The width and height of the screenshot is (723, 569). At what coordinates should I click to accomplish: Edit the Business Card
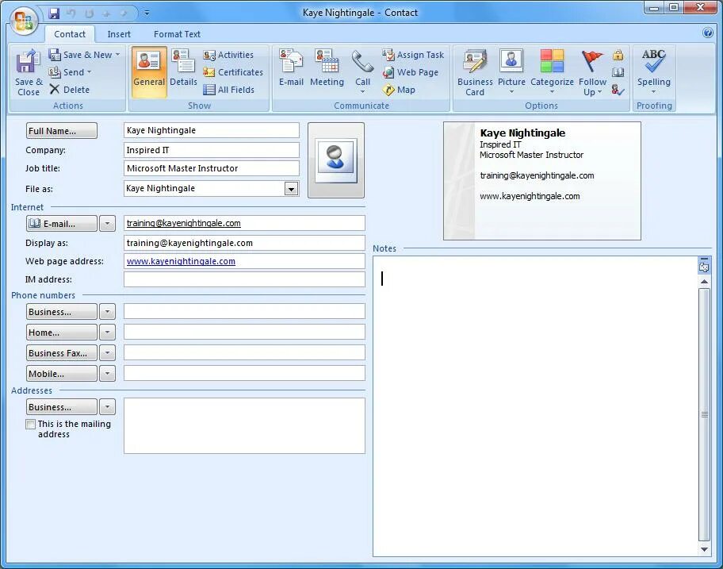[x=475, y=73]
